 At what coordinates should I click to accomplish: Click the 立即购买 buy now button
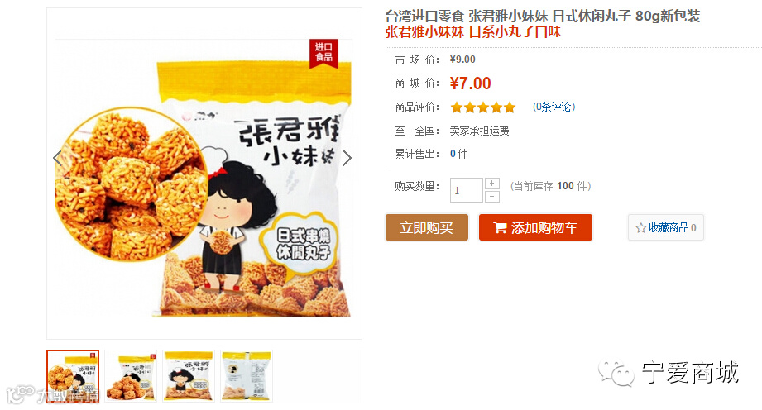coord(427,227)
